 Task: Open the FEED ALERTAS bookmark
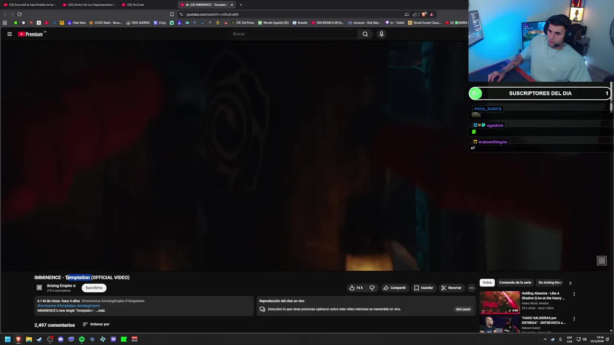(x=138, y=23)
